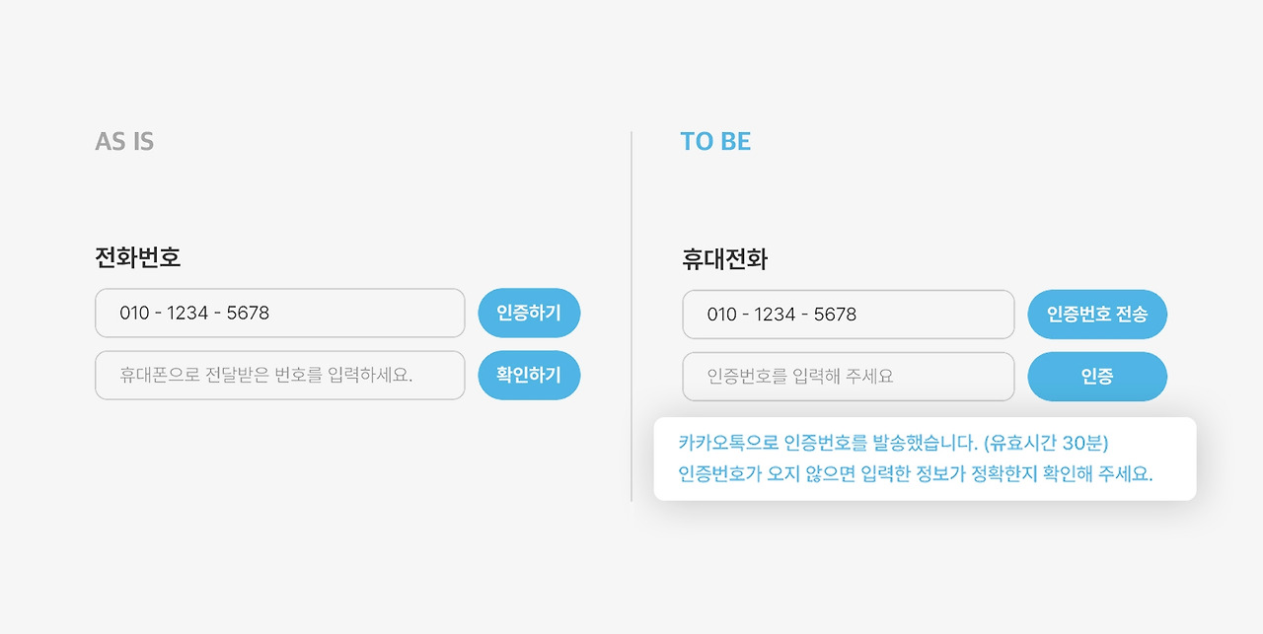Click the TO BE heading

(x=715, y=141)
